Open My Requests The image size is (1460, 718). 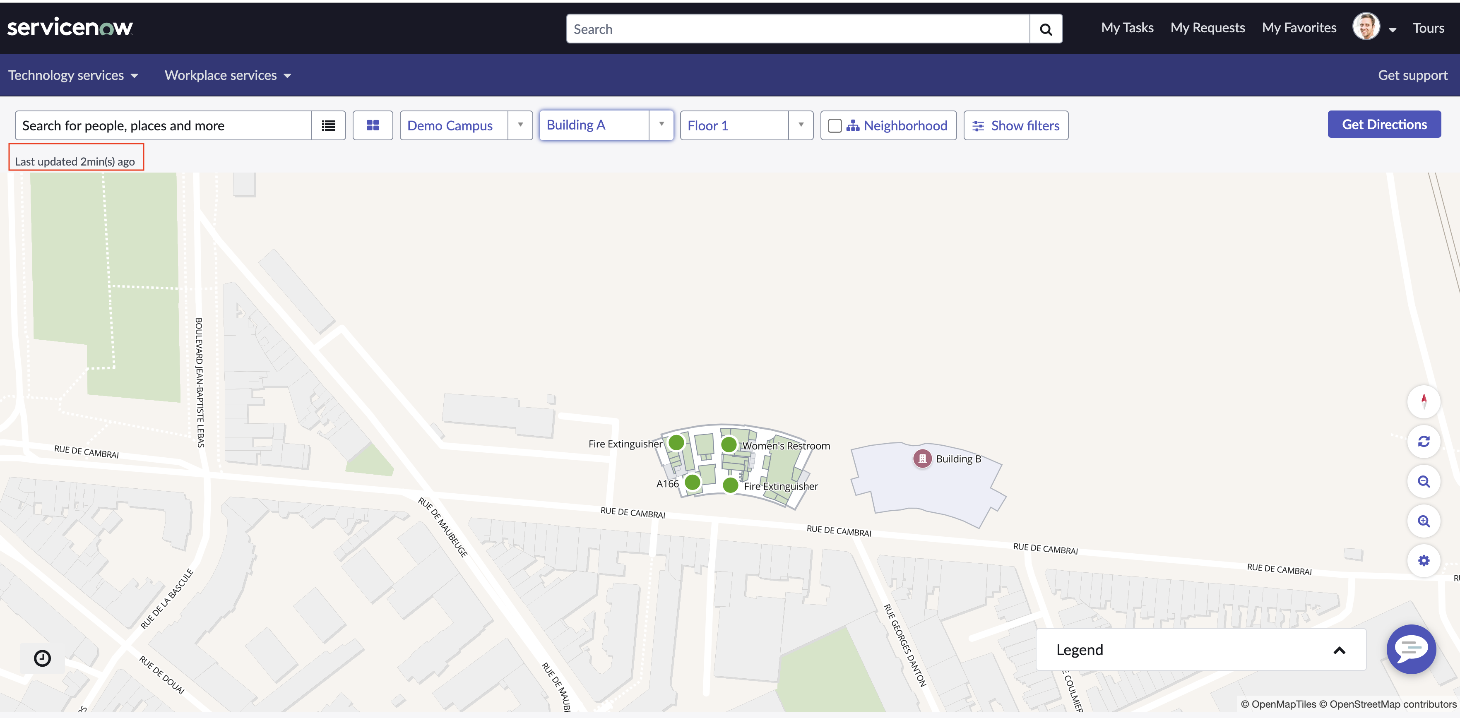[1208, 28]
